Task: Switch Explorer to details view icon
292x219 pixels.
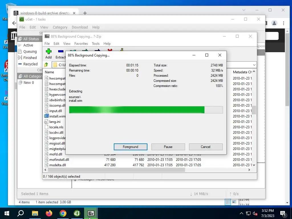Action: point(228,202)
